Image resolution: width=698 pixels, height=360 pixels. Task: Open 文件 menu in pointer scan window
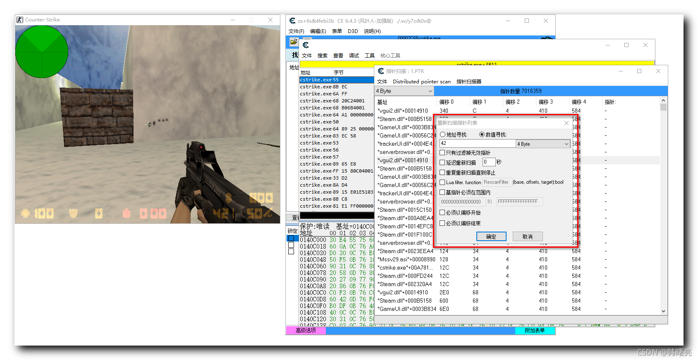click(382, 82)
